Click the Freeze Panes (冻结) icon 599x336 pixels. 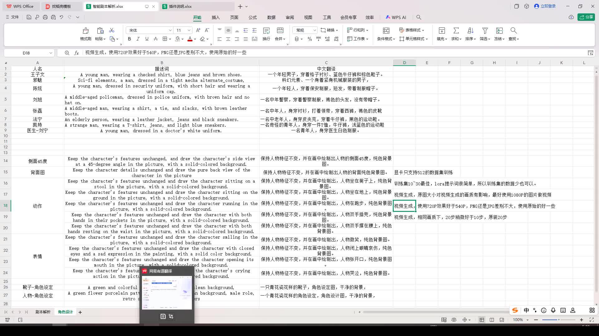pyautogui.click(x=499, y=30)
